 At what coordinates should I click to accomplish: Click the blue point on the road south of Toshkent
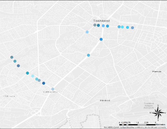coord(101,39)
